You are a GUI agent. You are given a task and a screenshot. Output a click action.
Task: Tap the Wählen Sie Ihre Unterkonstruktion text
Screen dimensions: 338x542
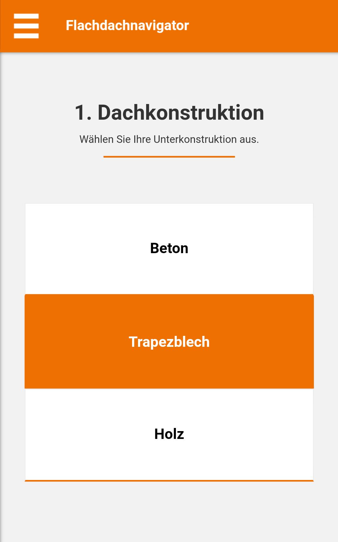(169, 139)
